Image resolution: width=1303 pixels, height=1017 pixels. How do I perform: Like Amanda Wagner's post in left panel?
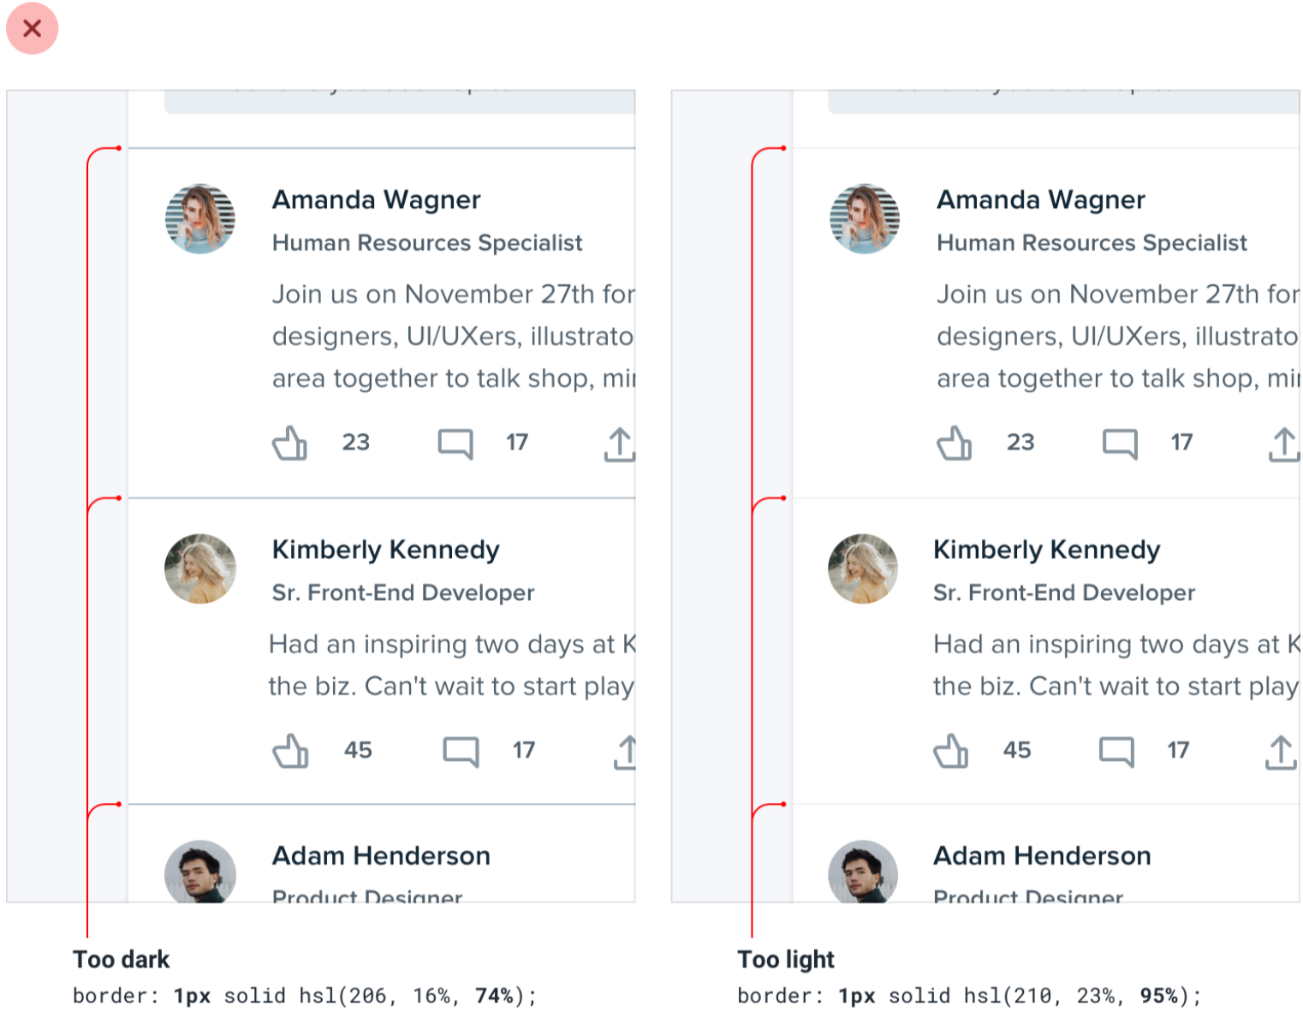(x=290, y=443)
